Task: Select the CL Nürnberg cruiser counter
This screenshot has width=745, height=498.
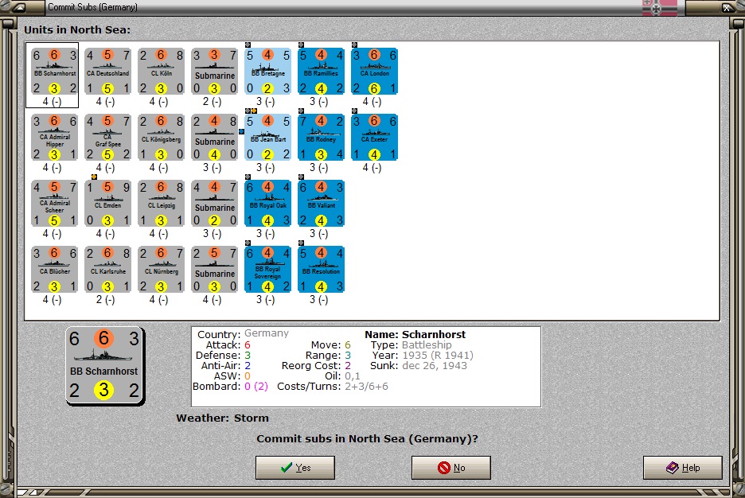Action: [x=161, y=269]
